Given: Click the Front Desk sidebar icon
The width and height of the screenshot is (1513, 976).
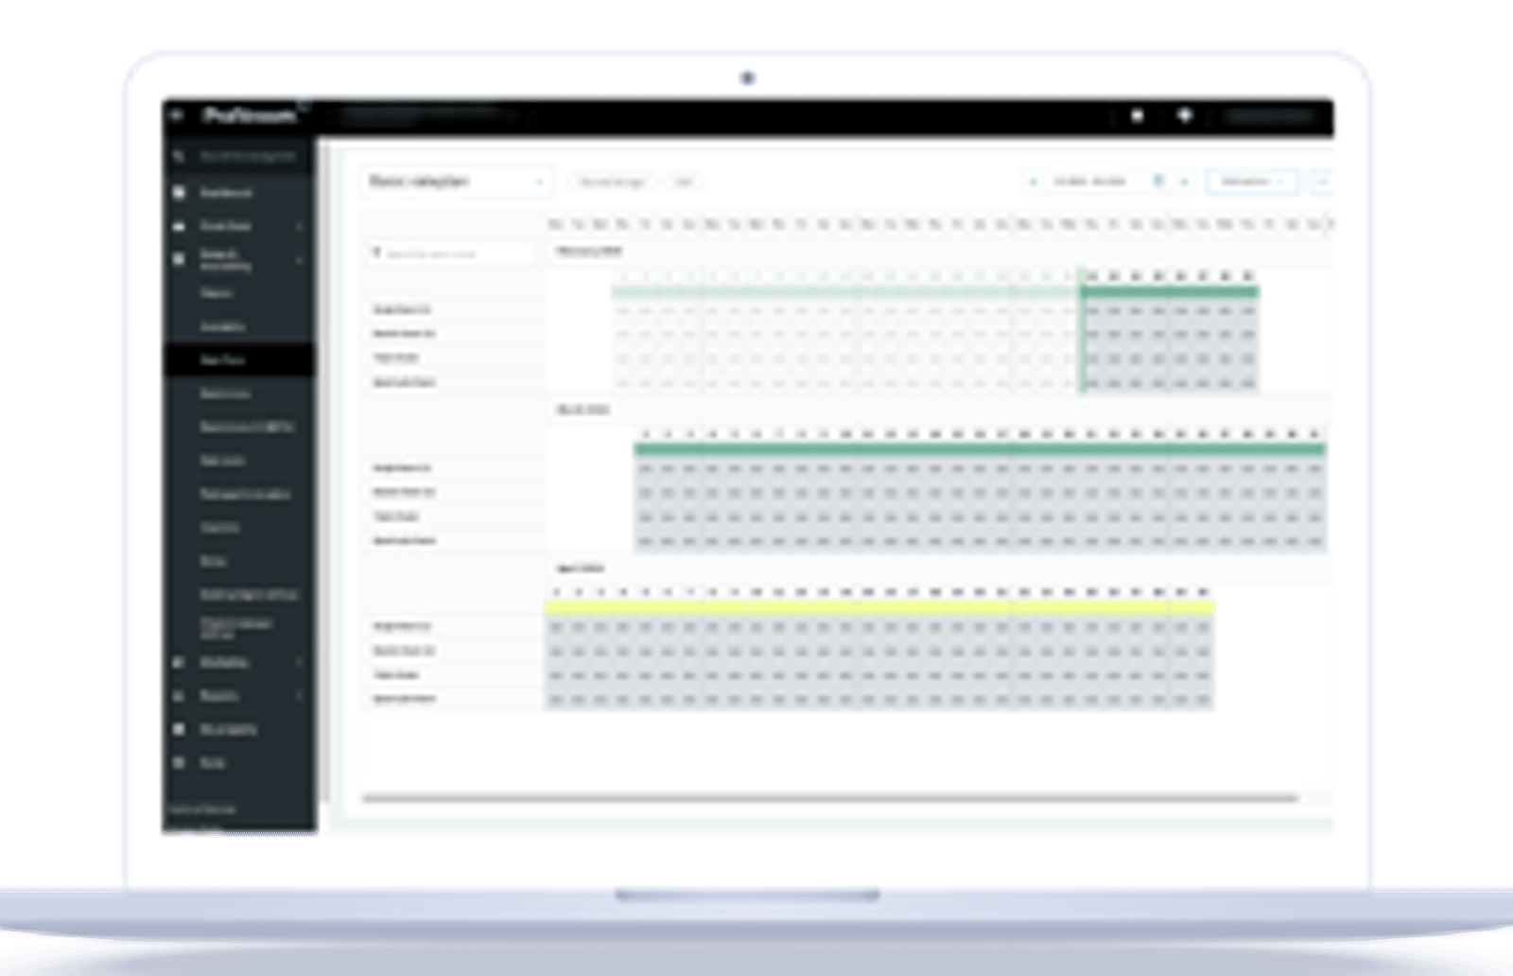Looking at the screenshot, I should click(x=179, y=226).
